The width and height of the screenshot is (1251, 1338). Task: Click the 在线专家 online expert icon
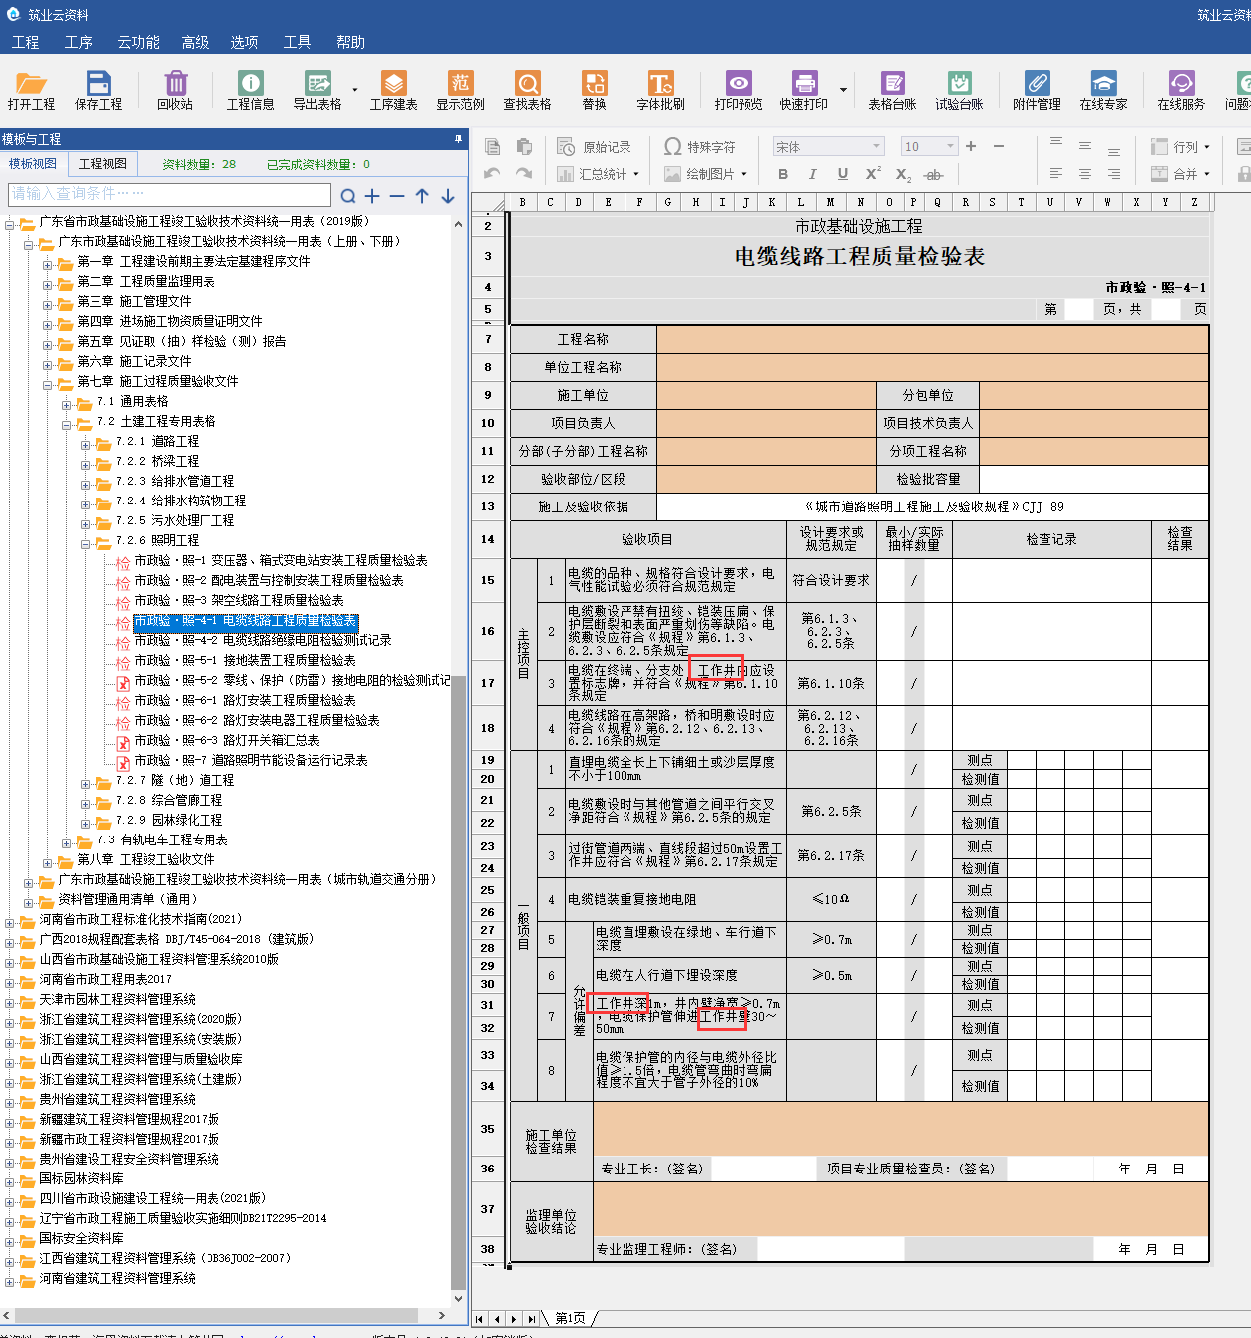tap(1103, 90)
